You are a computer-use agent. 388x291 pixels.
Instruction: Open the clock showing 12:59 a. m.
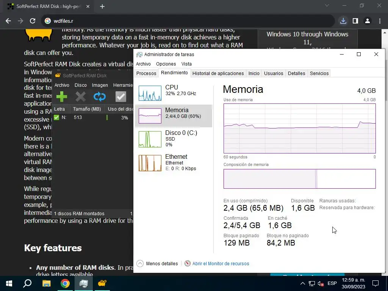354,283
